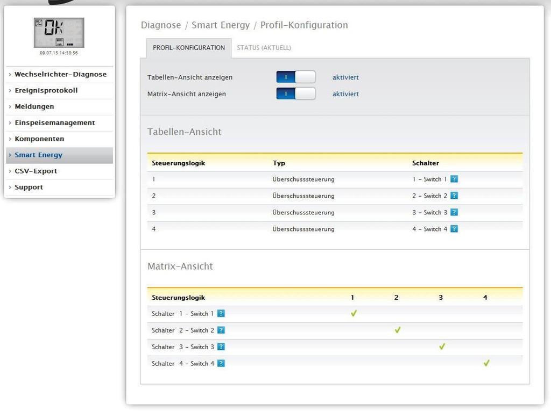This screenshot has height=411, width=551.
Task: Open help for Schalter 1 in Matrix-Ansicht
Action: click(x=221, y=313)
